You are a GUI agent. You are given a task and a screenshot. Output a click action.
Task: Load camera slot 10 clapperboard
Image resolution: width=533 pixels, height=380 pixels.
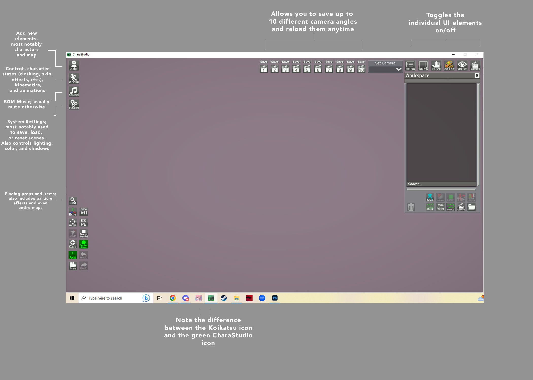pyautogui.click(x=361, y=69)
